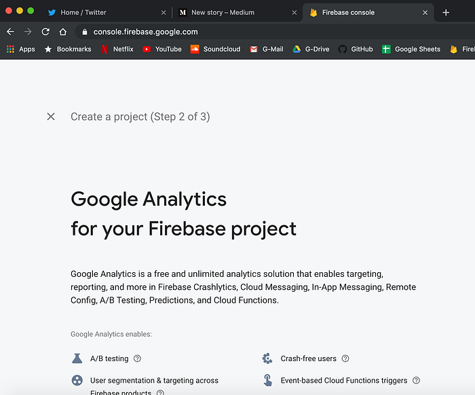Open the GitHub bookmark

356,49
